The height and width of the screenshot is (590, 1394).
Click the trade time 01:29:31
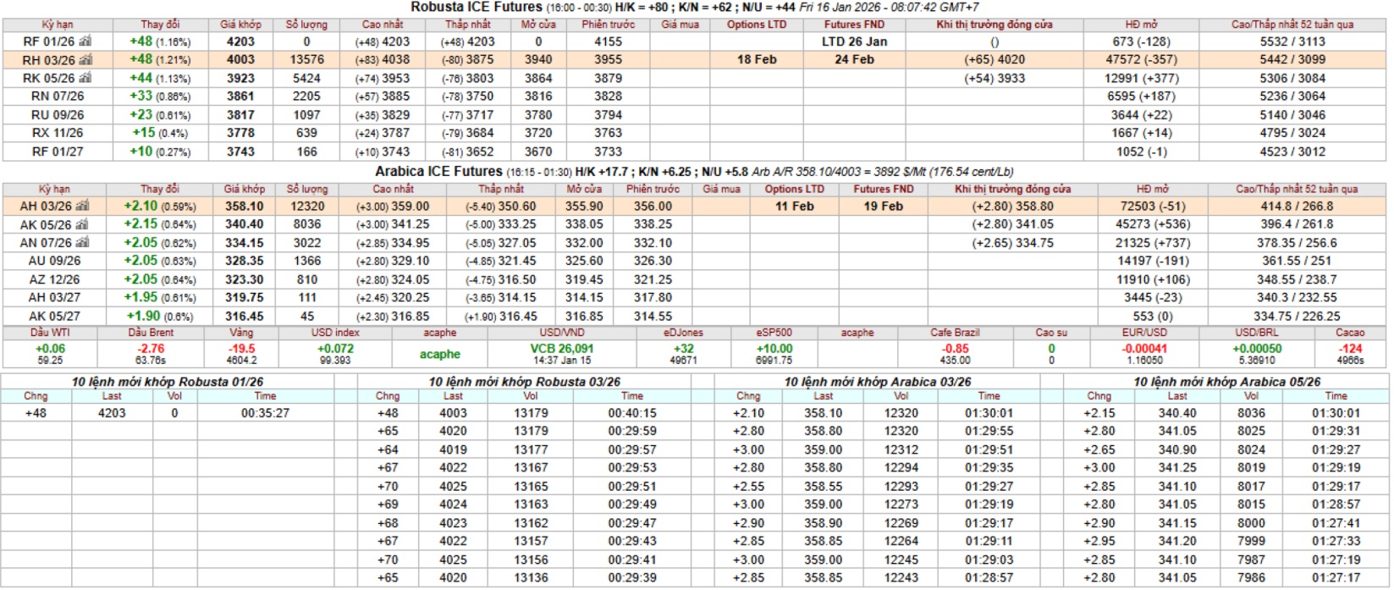click(1336, 431)
